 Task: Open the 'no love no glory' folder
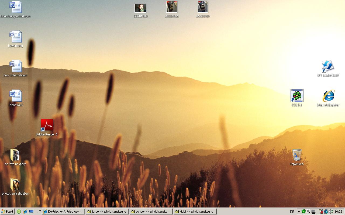point(15,155)
